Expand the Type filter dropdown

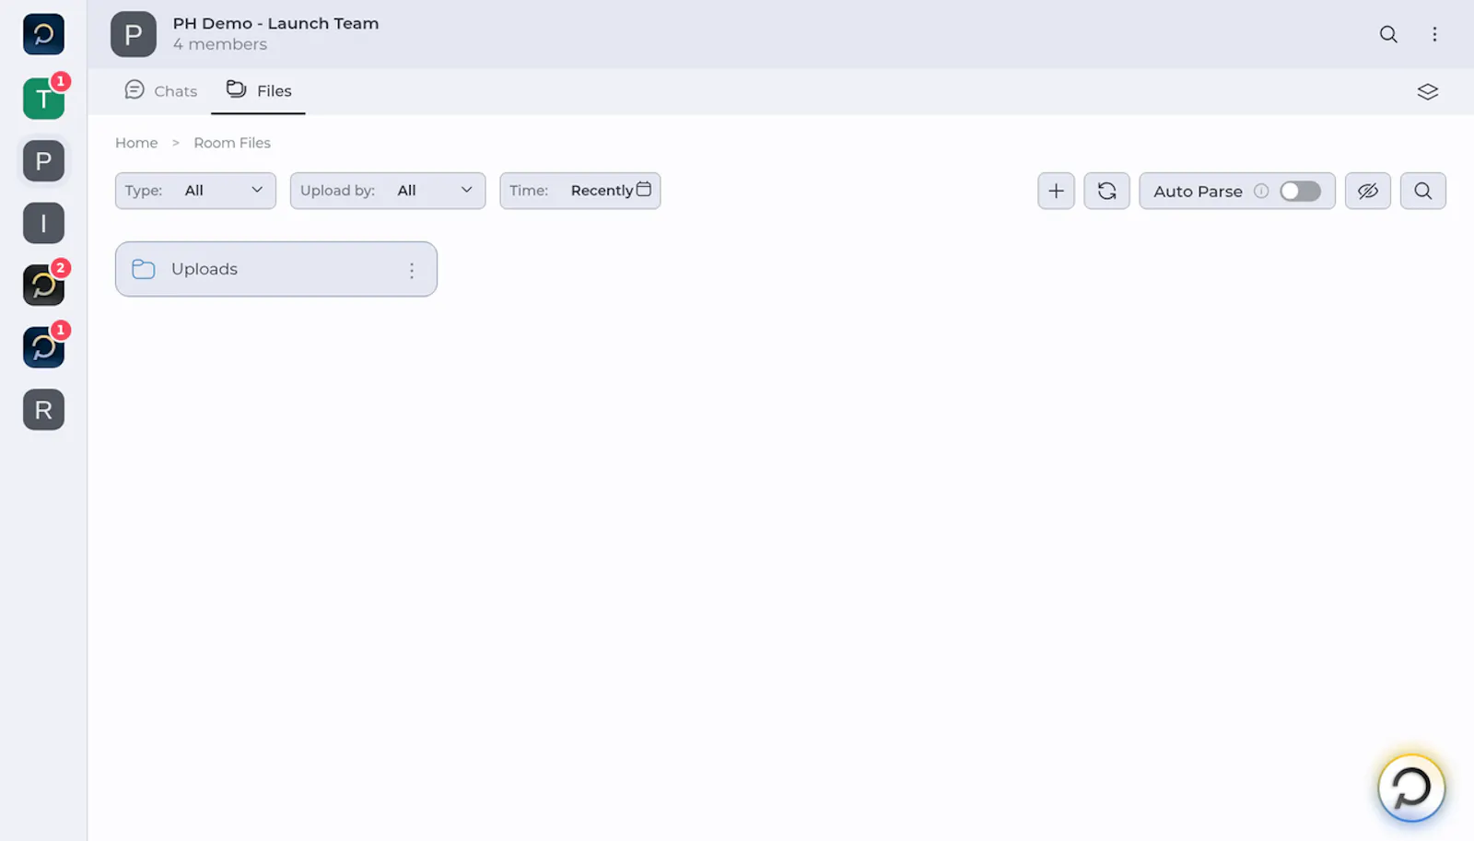(195, 191)
